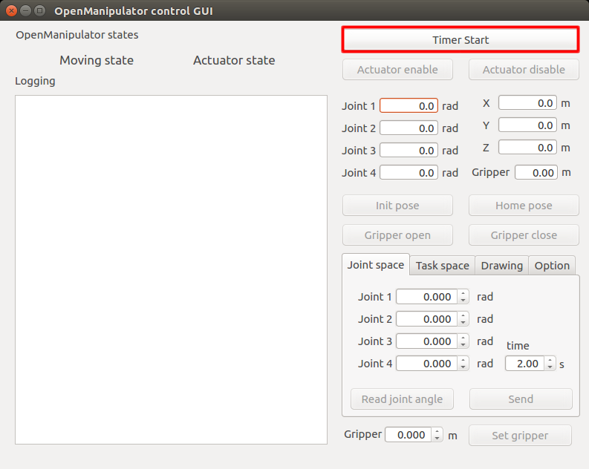Focus the Joint 3 spinbox value field

pos(426,341)
